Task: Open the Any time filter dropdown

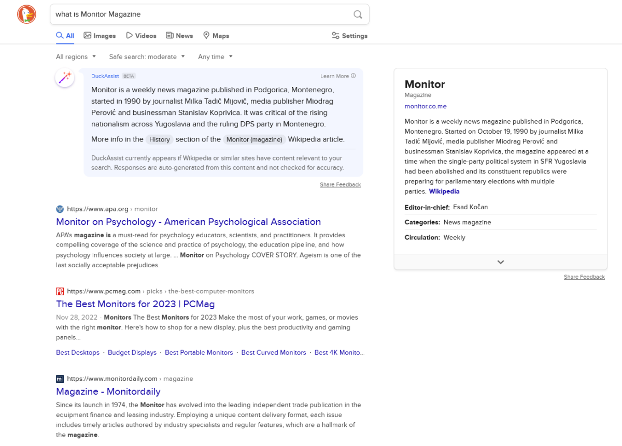Action: 215,57
